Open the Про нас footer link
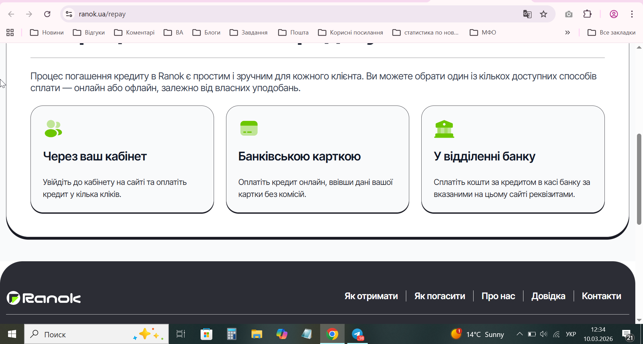The width and height of the screenshot is (643, 344). (x=498, y=296)
